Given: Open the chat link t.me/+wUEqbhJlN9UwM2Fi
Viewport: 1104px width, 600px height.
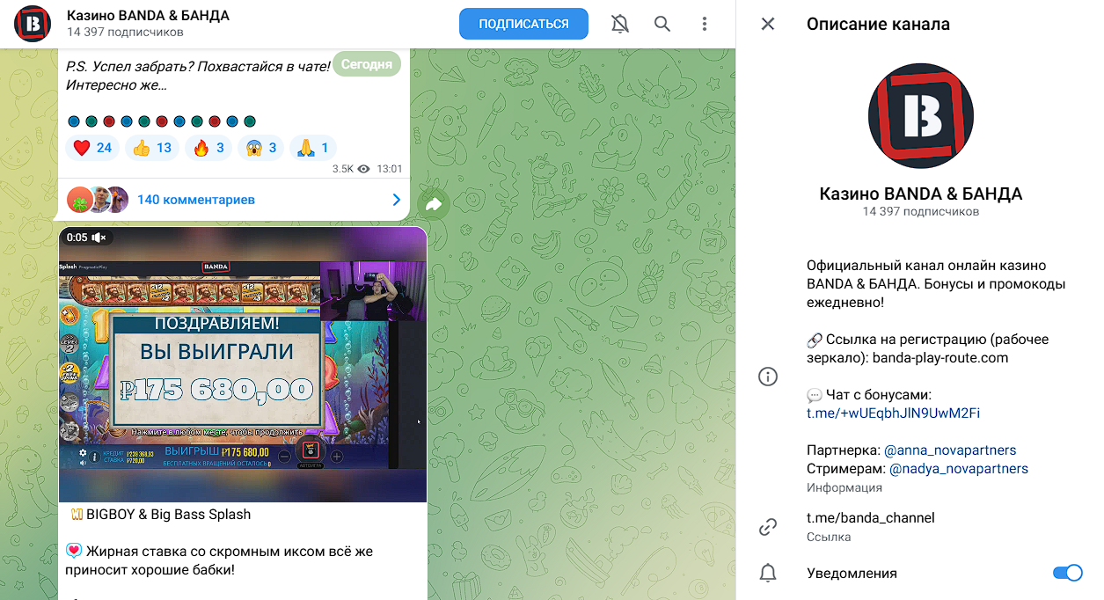Looking at the screenshot, I should (893, 413).
